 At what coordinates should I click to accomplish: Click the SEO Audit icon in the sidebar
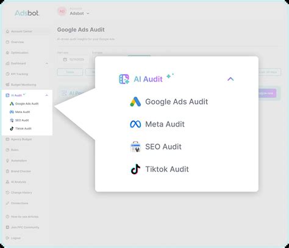coord(12,120)
